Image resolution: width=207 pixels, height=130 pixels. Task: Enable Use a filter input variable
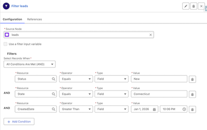(x=6, y=44)
